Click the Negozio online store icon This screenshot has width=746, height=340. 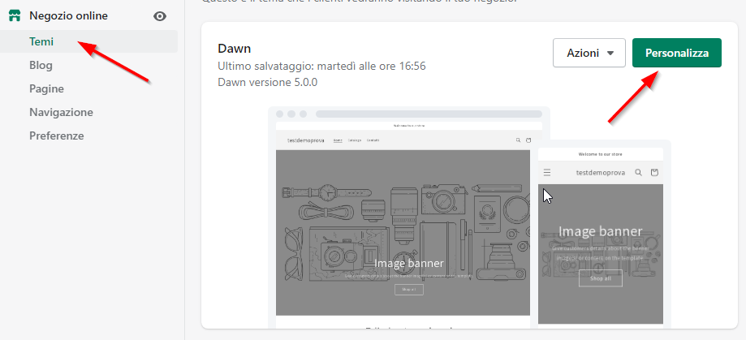pyautogui.click(x=14, y=15)
